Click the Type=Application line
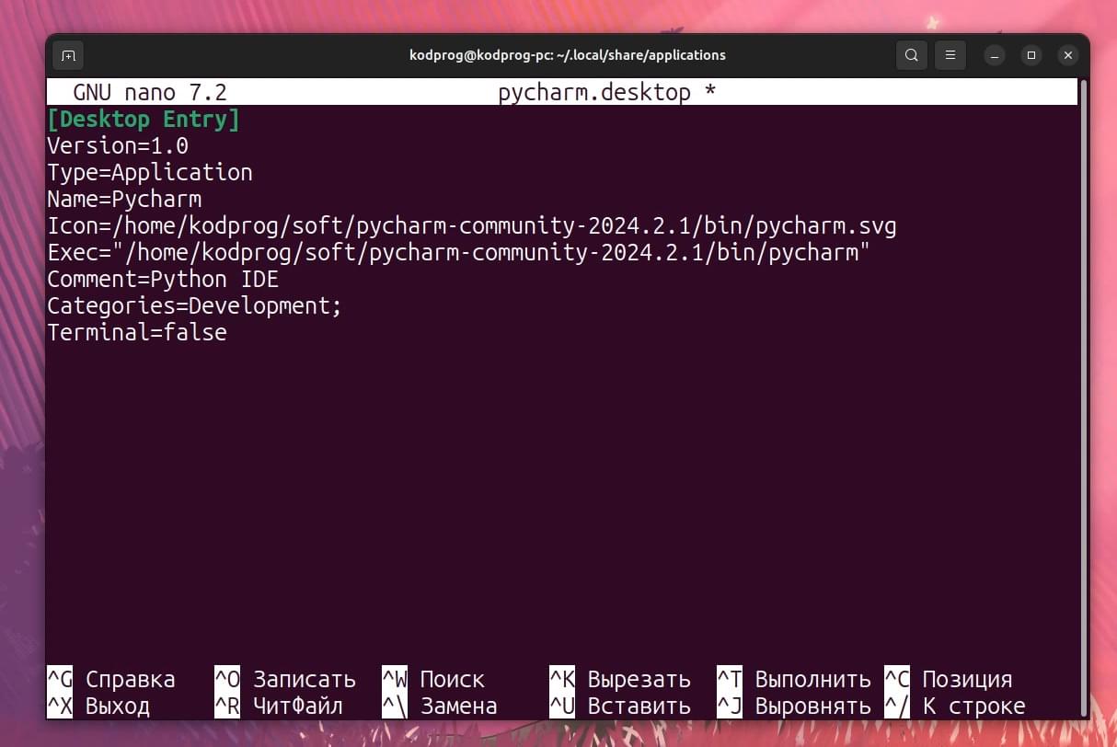 150,173
